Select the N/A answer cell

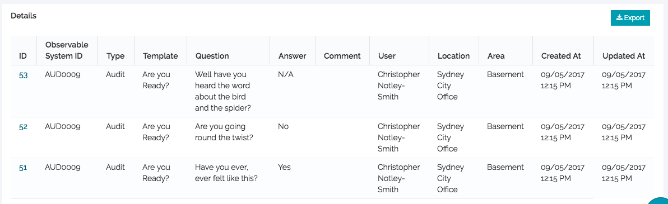286,74
